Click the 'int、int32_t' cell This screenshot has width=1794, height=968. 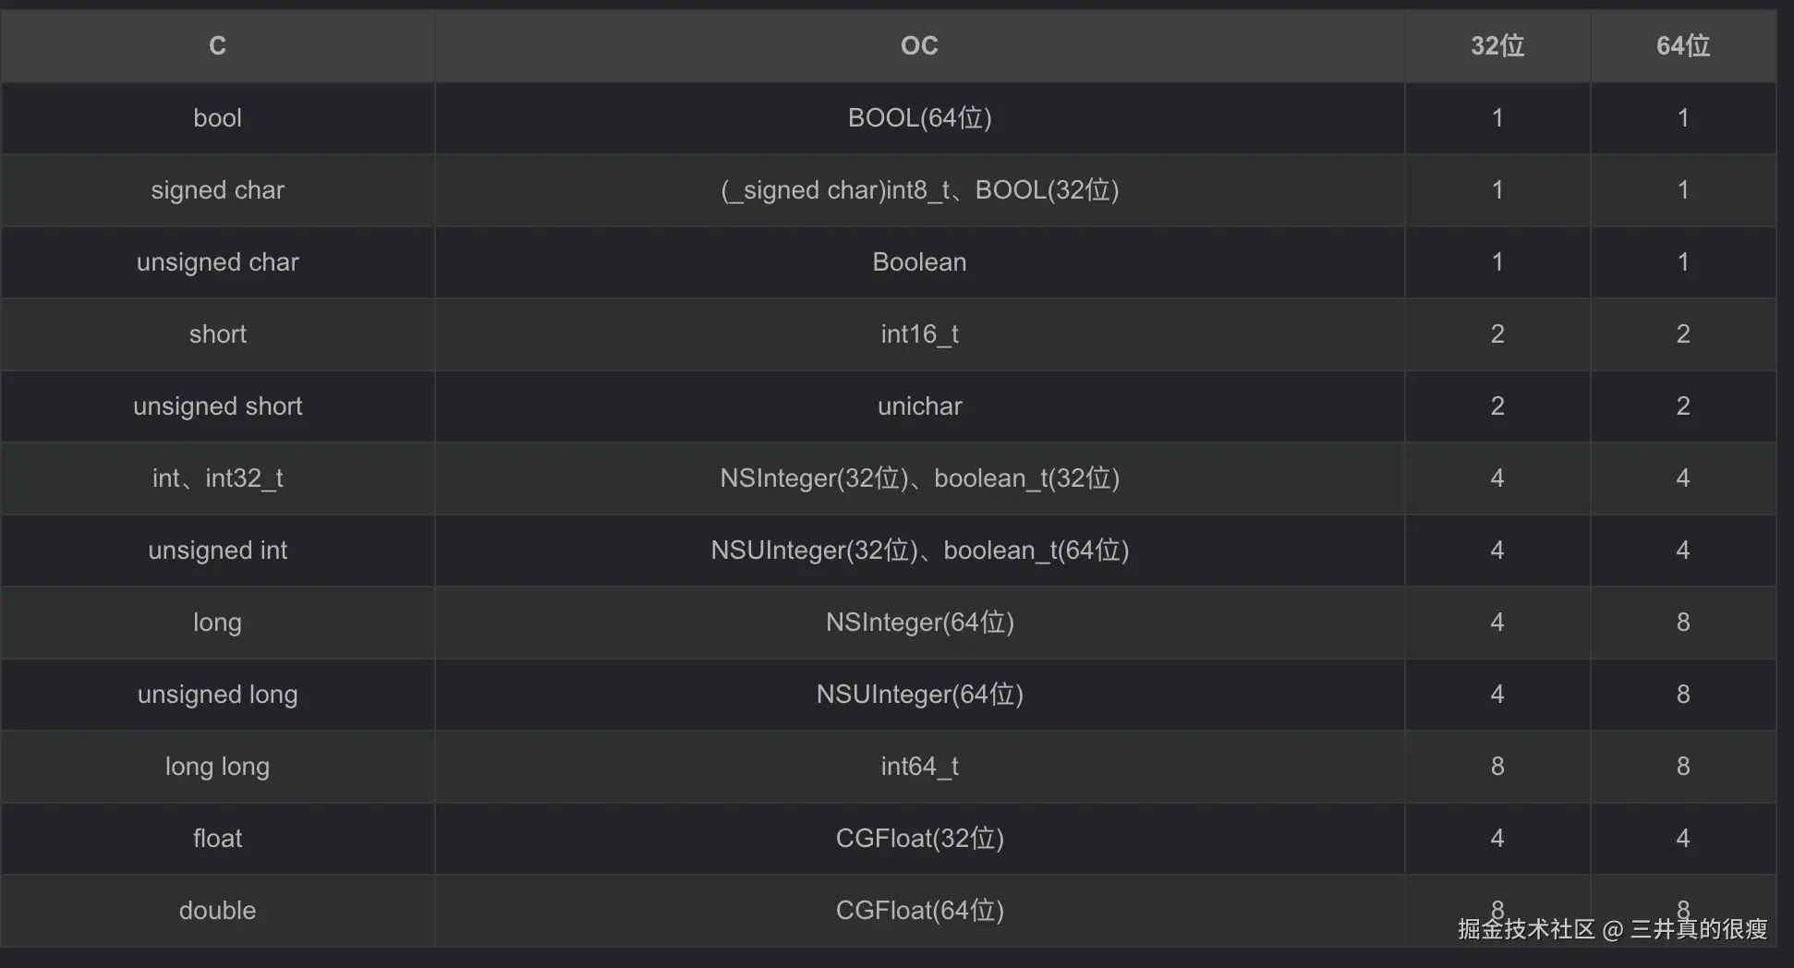pyautogui.click(x=217, y=478)
